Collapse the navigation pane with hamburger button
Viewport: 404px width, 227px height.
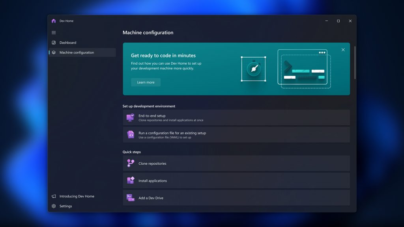(x=53, y=33)
